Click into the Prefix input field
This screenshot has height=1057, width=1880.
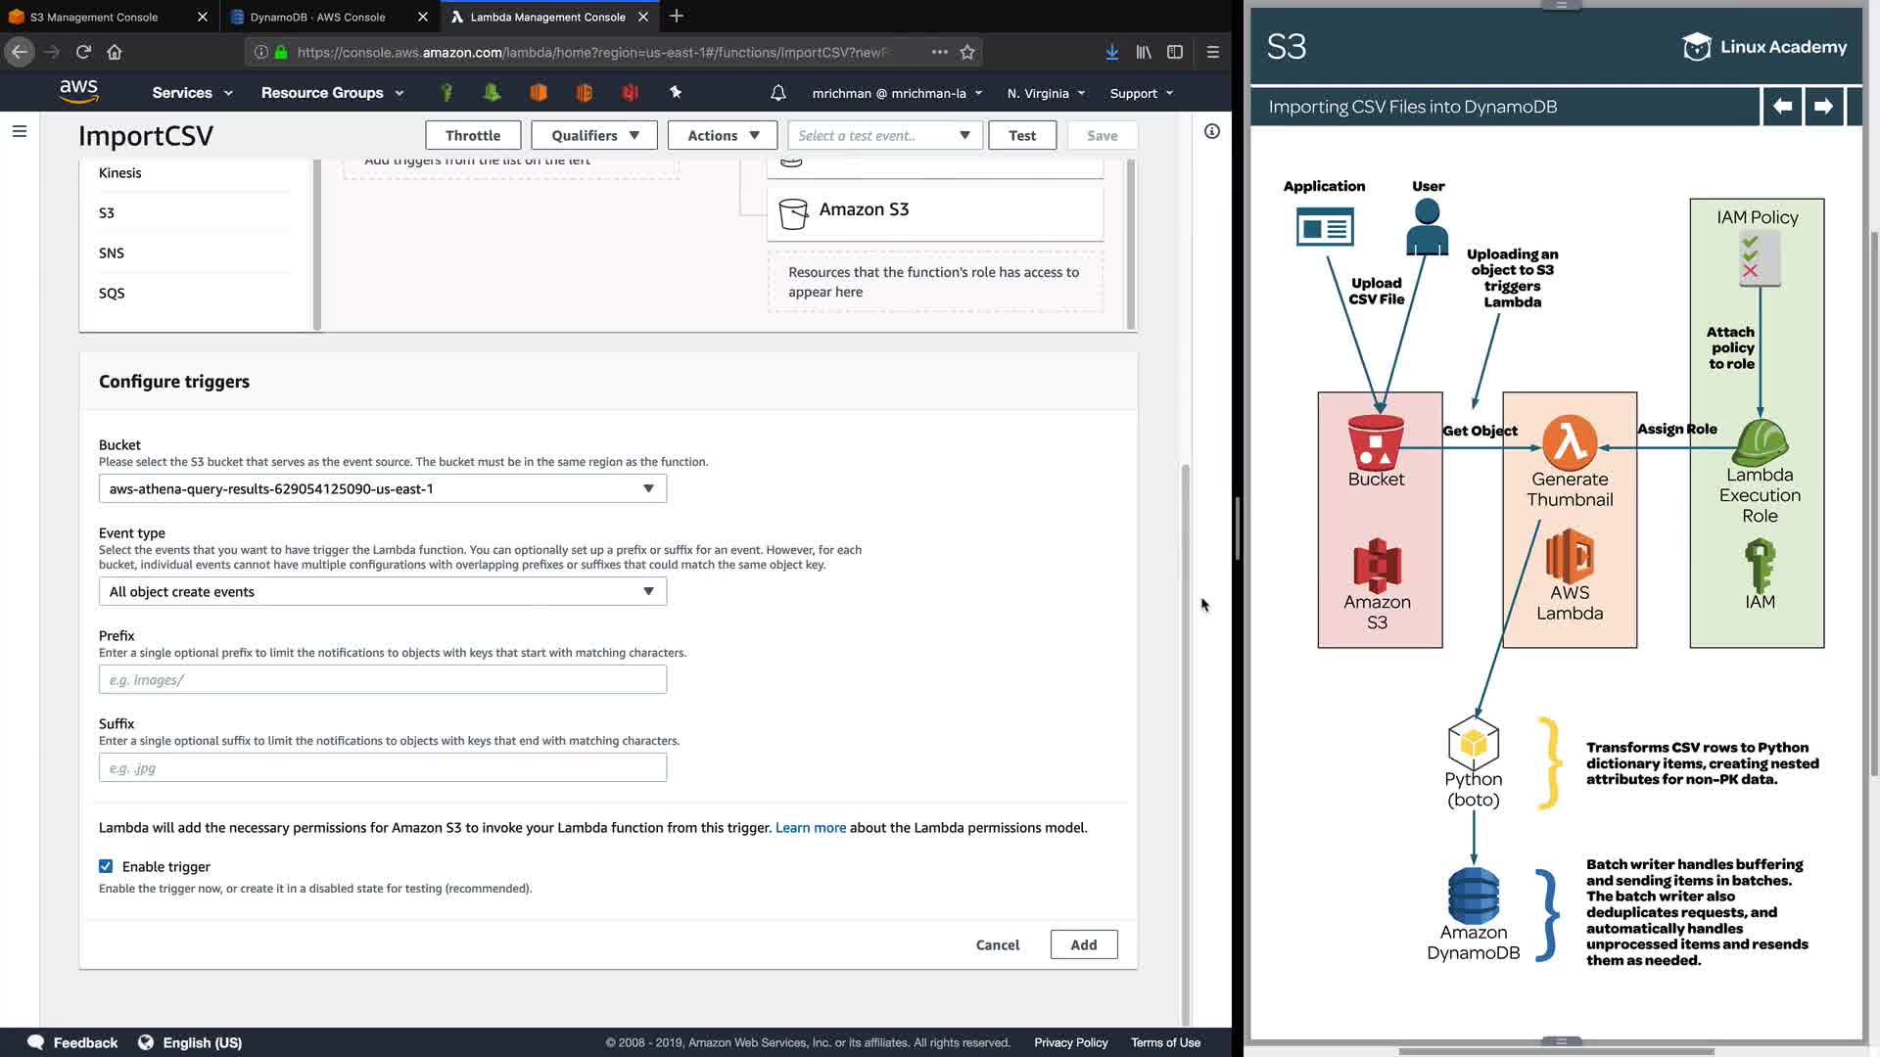(382, 679)
